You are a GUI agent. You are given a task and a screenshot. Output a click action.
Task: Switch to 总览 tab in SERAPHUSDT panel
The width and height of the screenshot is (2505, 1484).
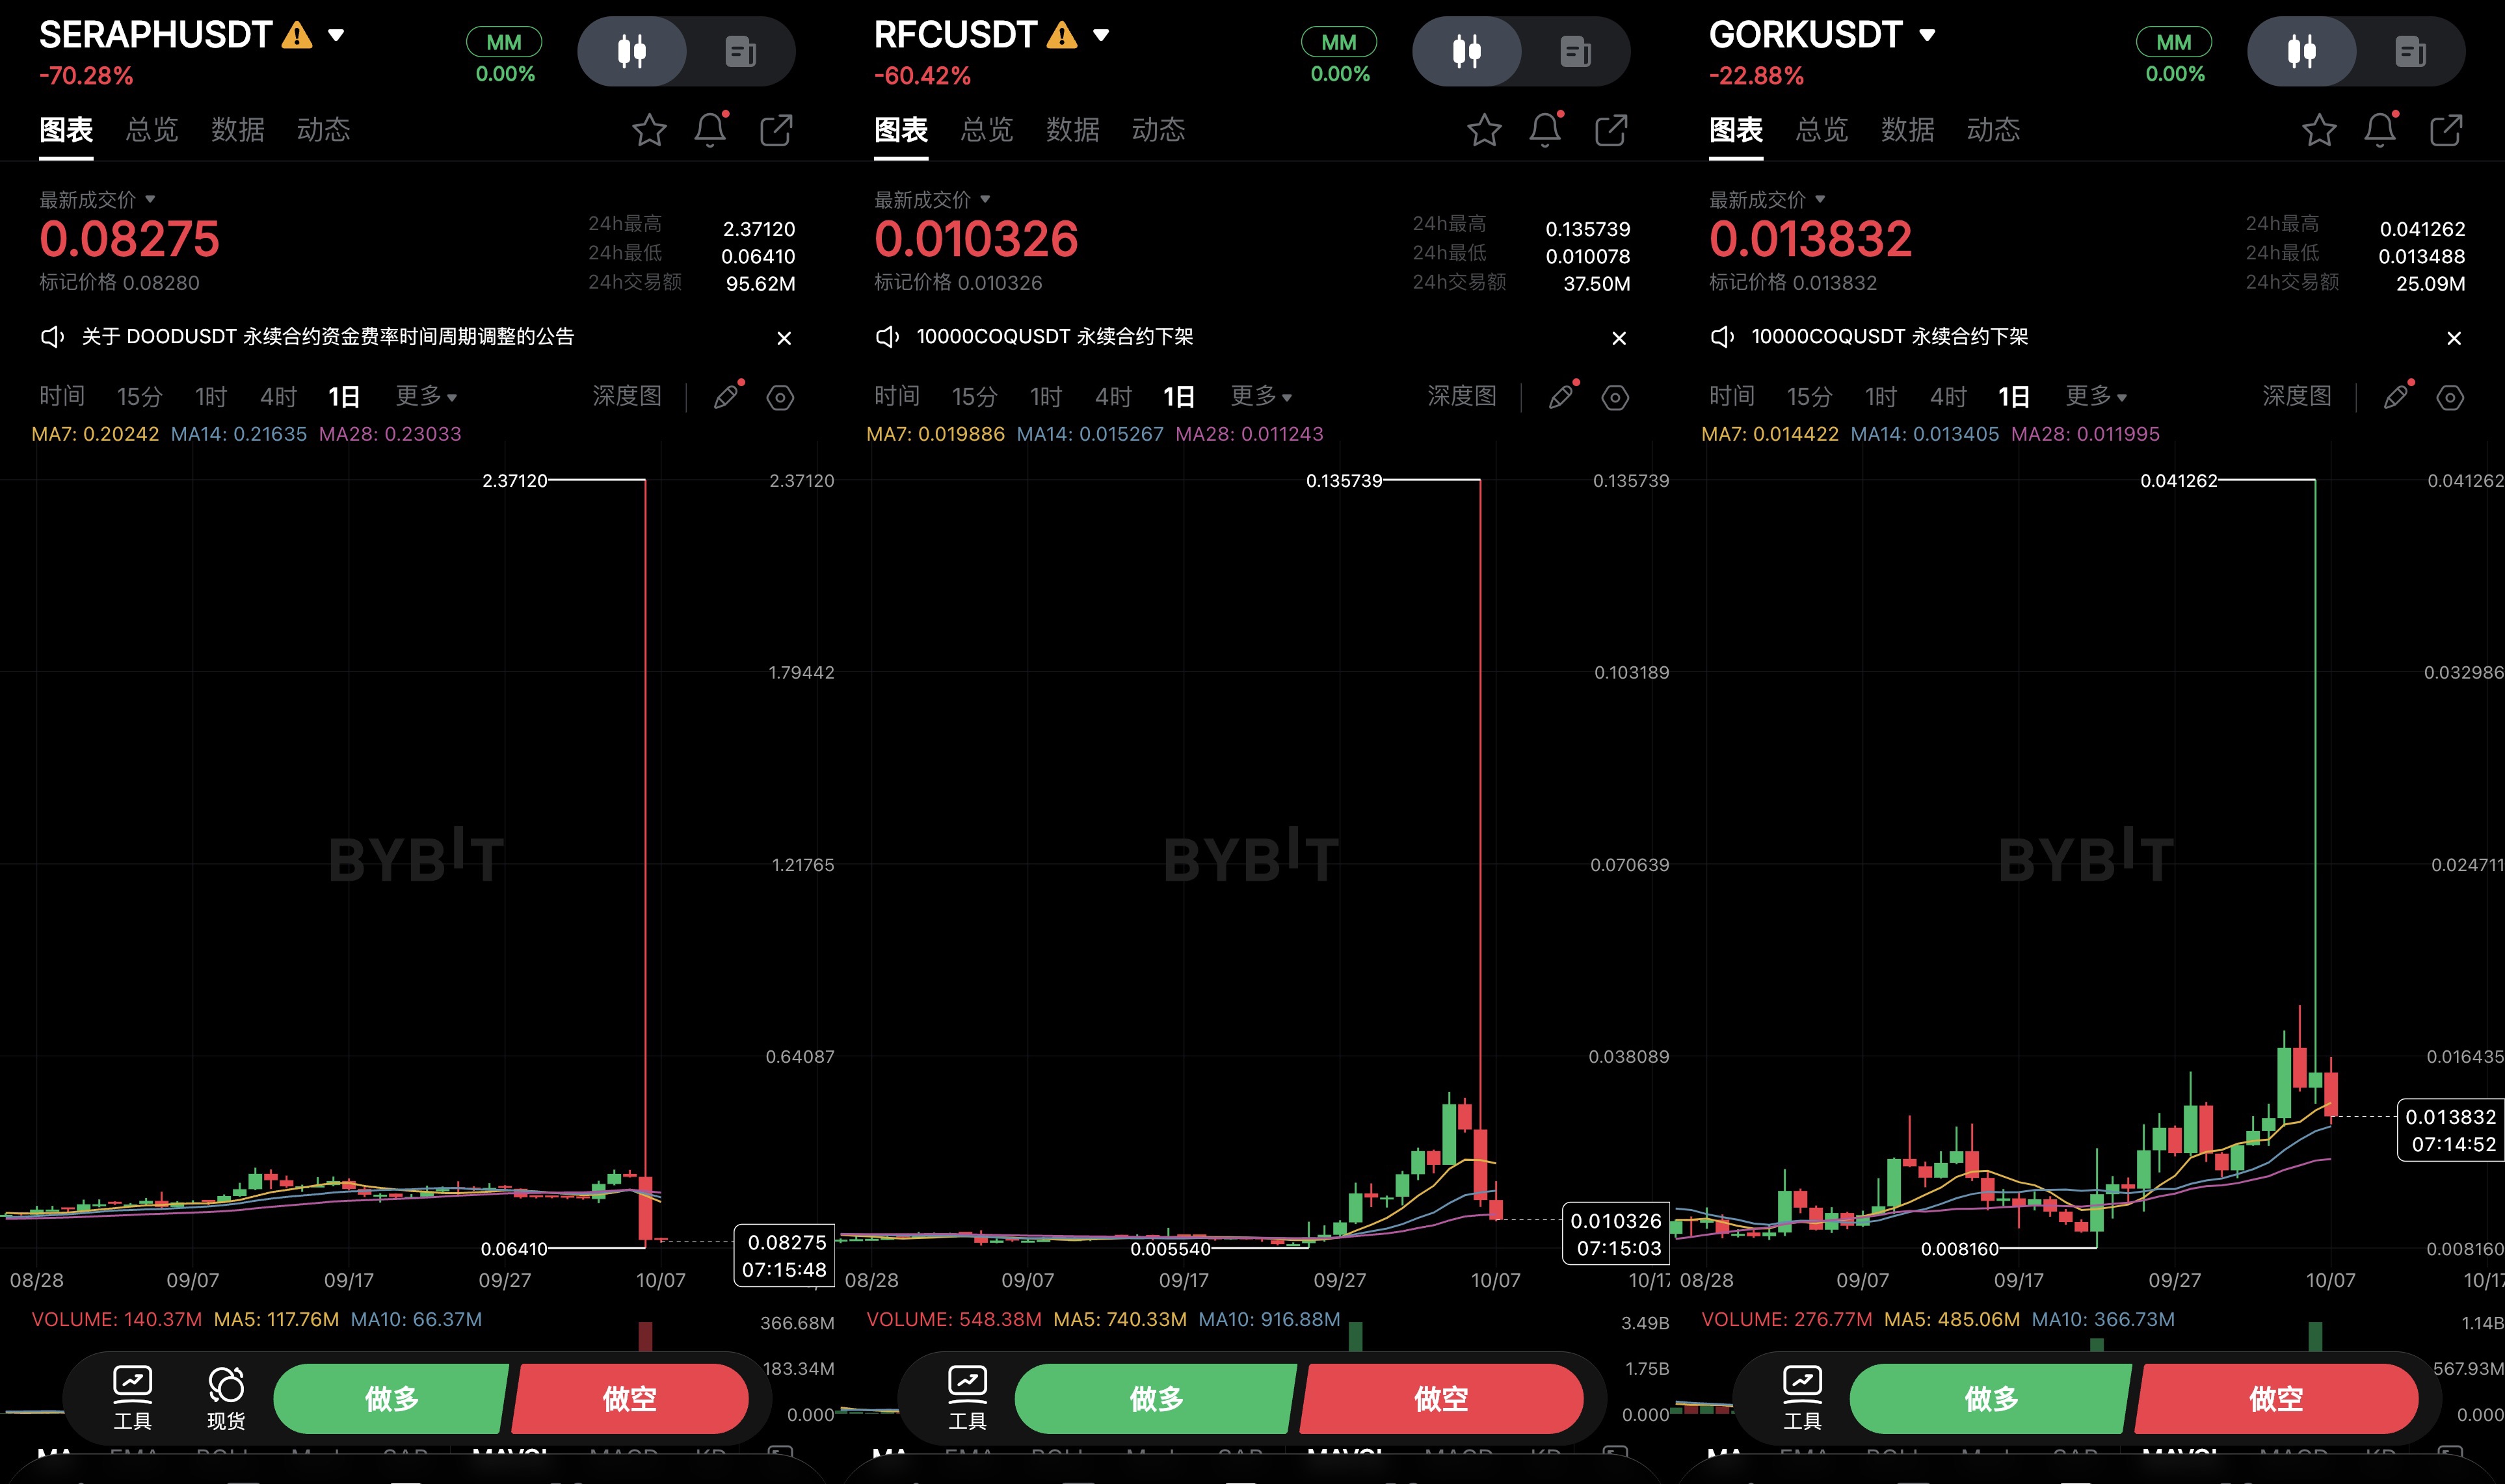click(152, 130)
